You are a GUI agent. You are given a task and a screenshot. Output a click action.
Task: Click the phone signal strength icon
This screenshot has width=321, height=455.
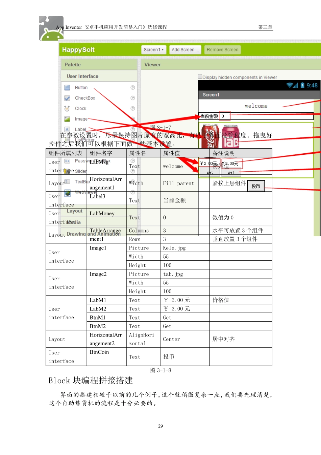tap(296, 85)
